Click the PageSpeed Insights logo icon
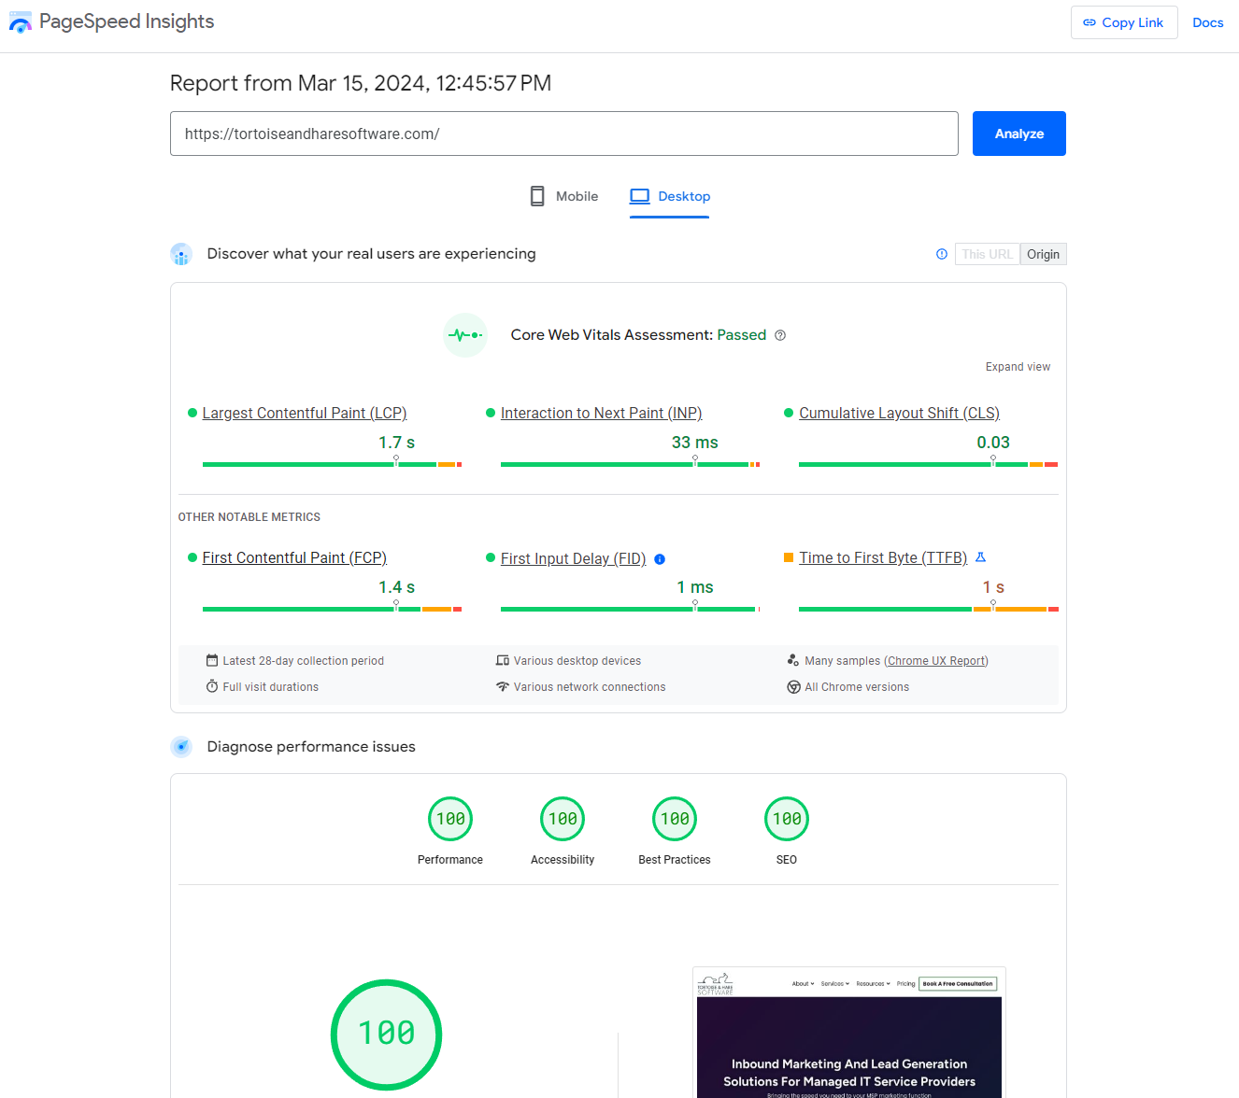This screenshot has height=1098, width=1239. [x=21, y=22]
